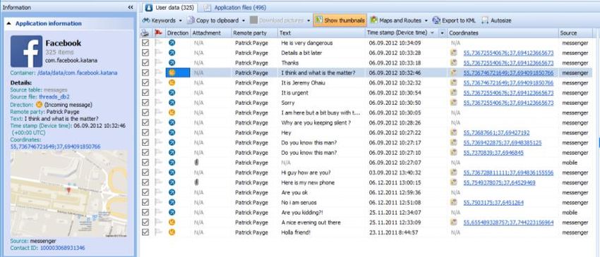The height and width of the screenshot is (257, 600).
Task: Click the map thumbnail preview
Action: pyautogui.click(x=69, y=194)
